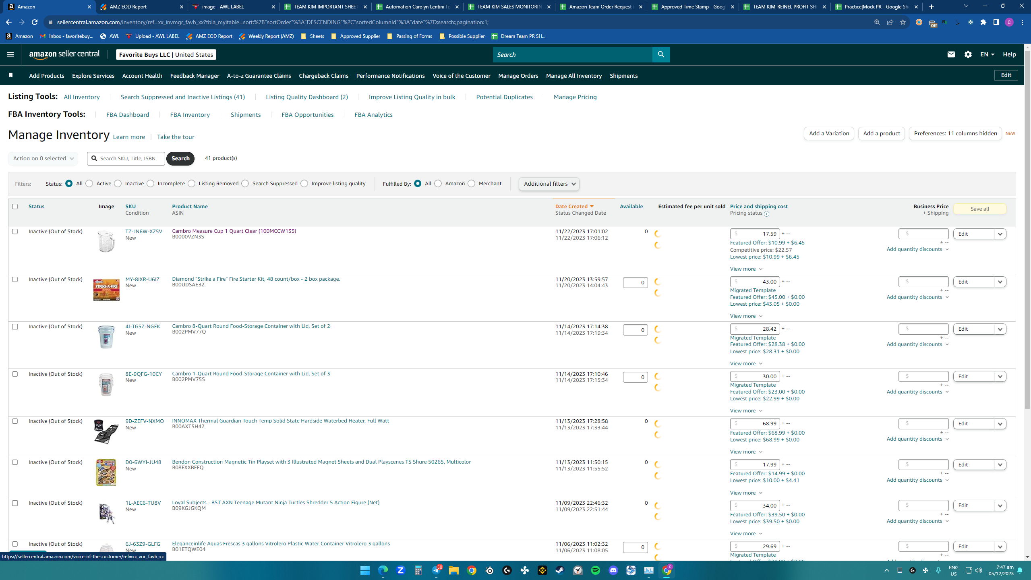
Task: Expand the Additional filters dropdown
Action: tap(549, 184)
